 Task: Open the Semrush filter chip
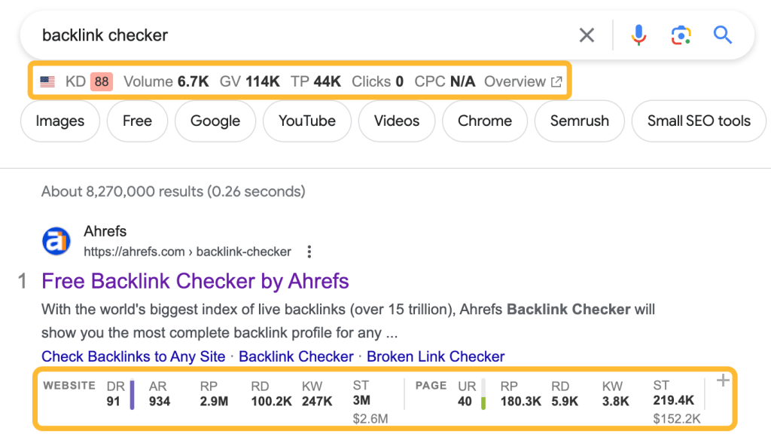click(x=579, y=121)
